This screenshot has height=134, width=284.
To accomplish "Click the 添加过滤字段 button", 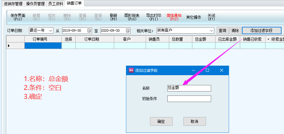I will (261, 30).
